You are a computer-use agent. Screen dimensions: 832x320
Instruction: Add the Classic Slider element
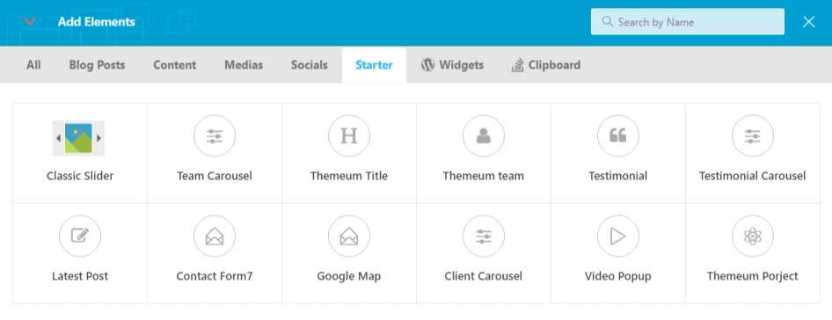(79, 152)
